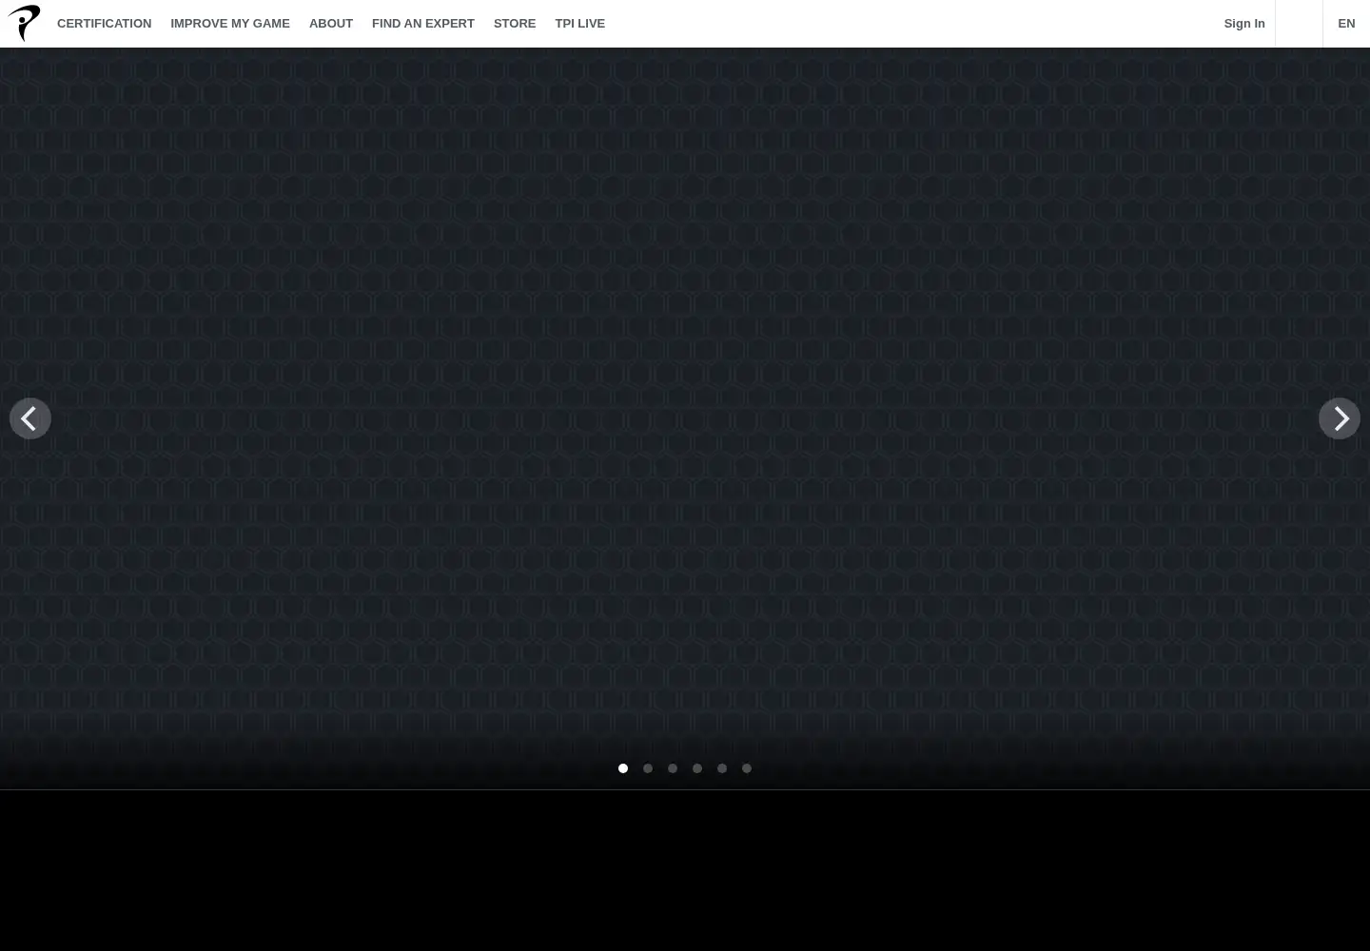Visit the STORE link
Screen dimensions: 1370x951
[x=515, y=24]
